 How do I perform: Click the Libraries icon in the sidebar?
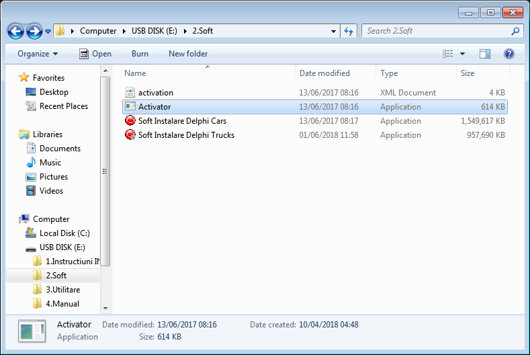click(24, 134)
